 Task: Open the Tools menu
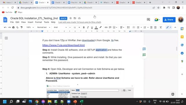(x=46, y=22)
